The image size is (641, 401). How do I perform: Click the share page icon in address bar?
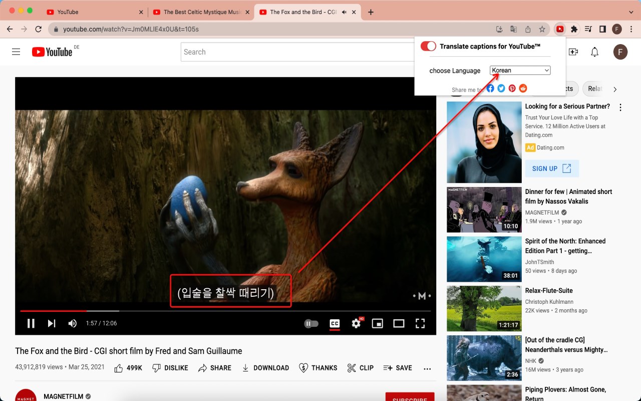pyautogui.click(x=528, y=29)
